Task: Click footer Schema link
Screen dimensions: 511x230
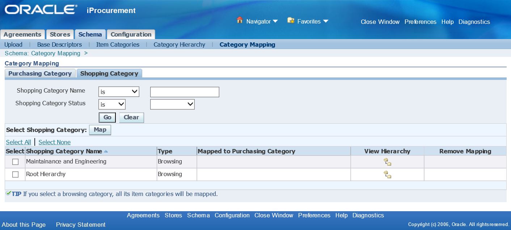Action: point(198,215)
